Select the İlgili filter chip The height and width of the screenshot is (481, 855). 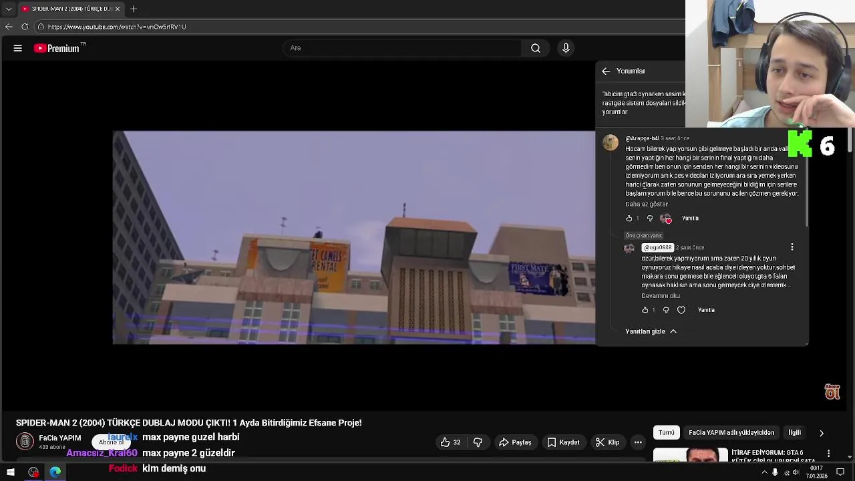pyautogui.click(x=794, y=432)
